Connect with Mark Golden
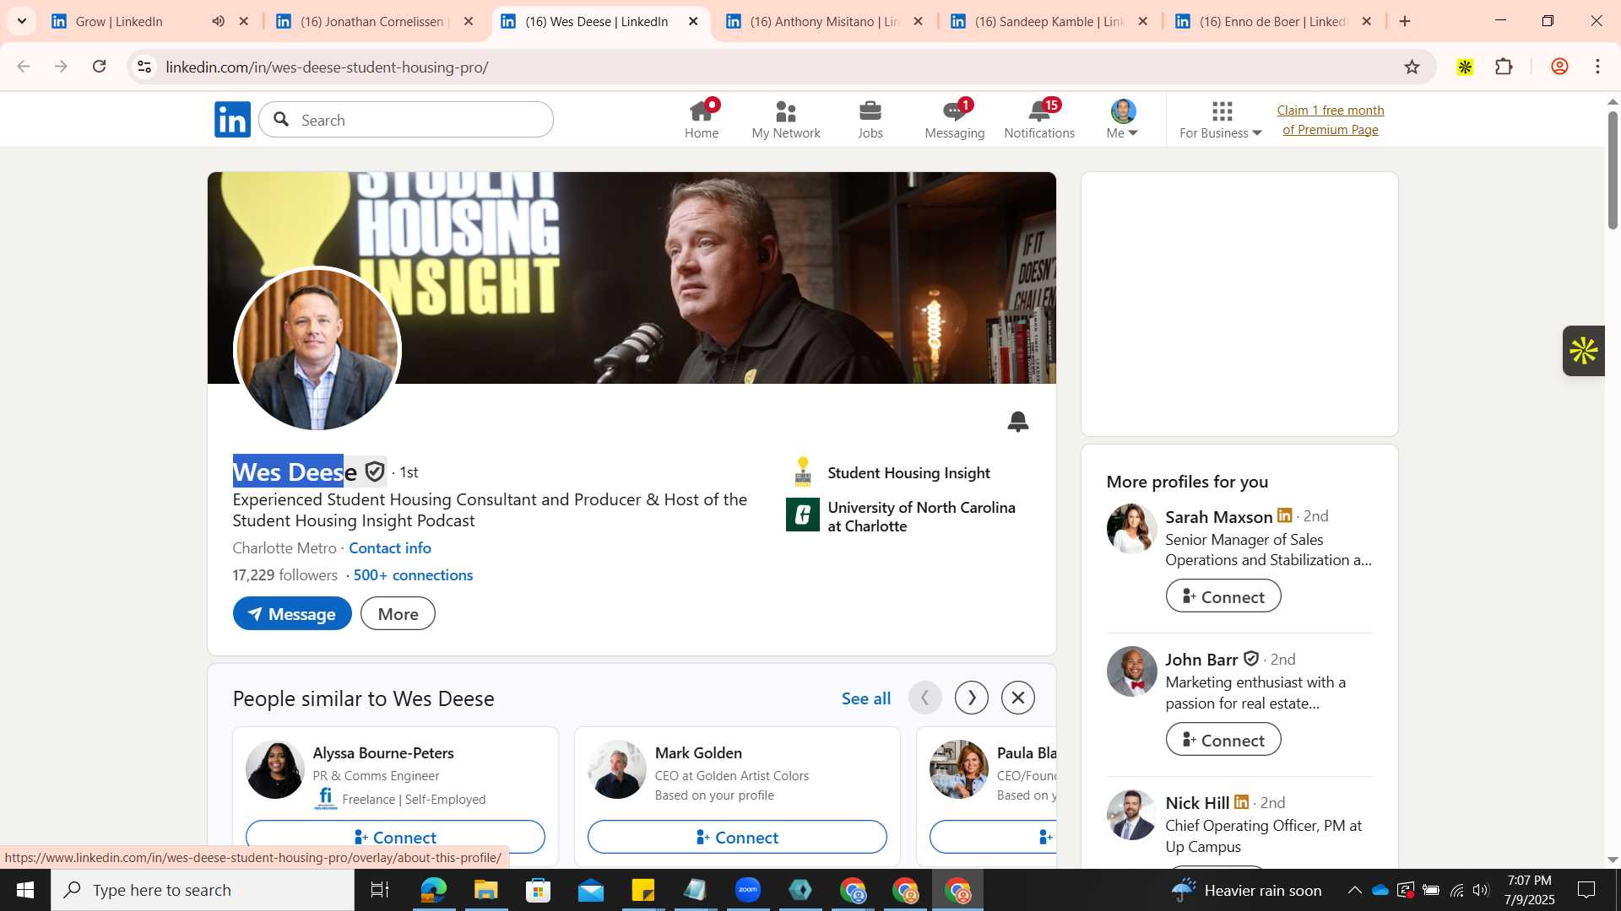Viewport: 1621px width, 911px height. coord(737,837)
